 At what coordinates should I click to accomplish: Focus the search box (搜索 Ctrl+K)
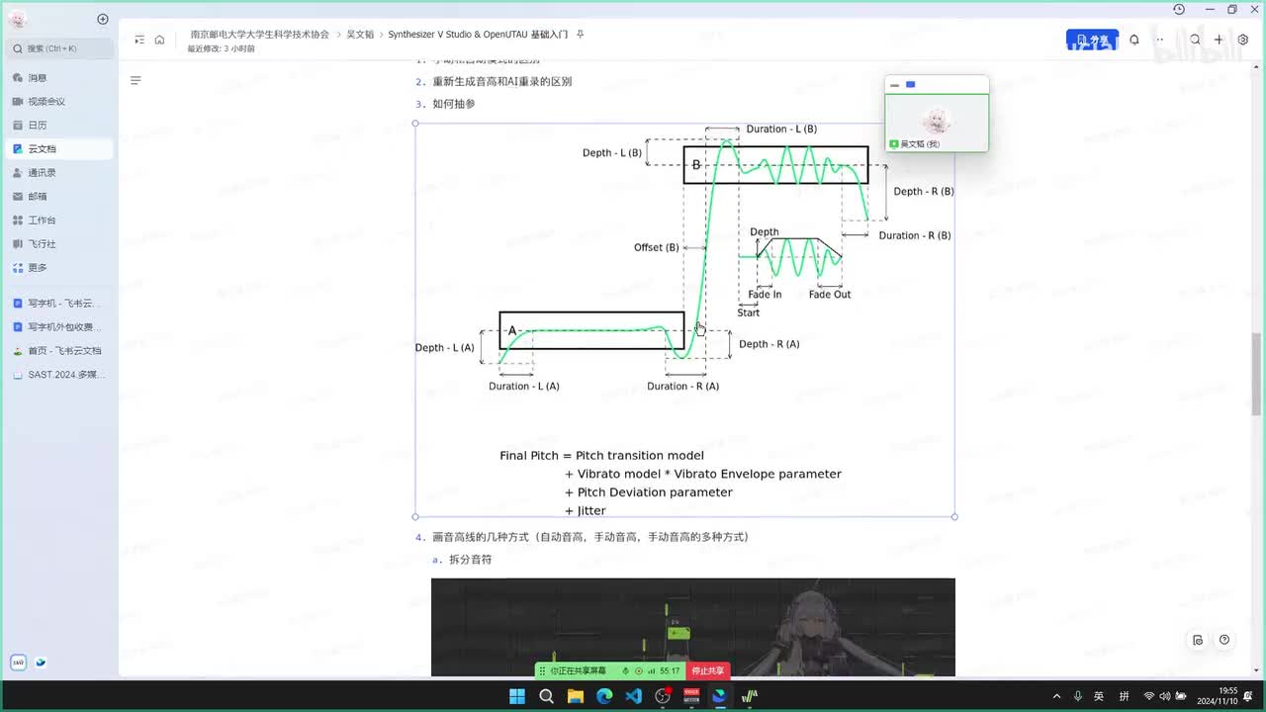pos(59,47)
